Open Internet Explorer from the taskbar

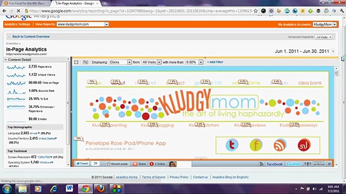pos(54,189)
